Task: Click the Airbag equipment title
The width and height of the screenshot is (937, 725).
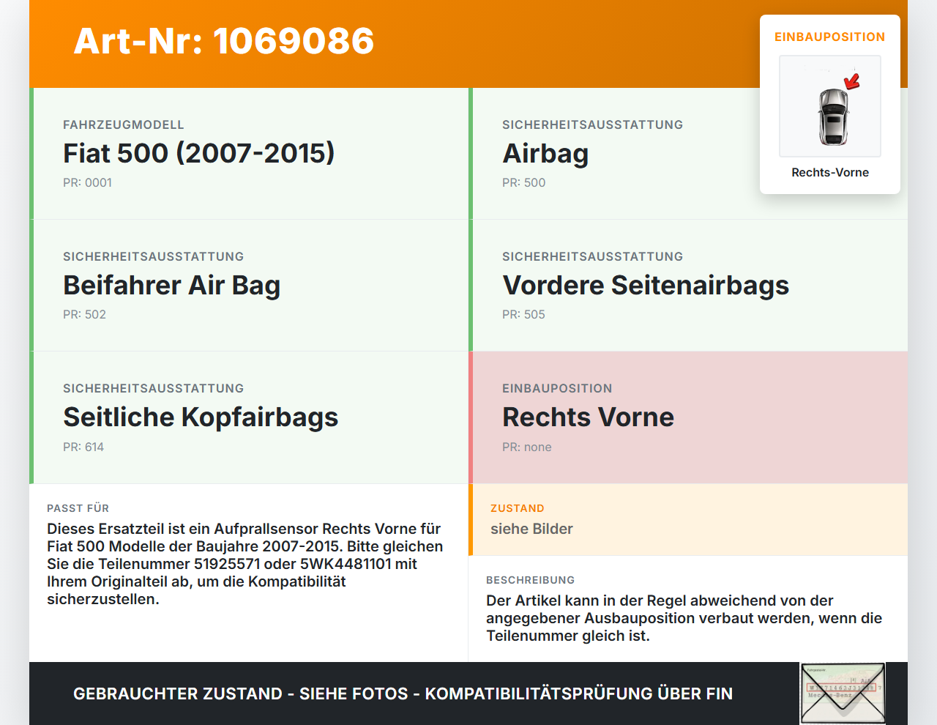Action: tap(545, 154)
